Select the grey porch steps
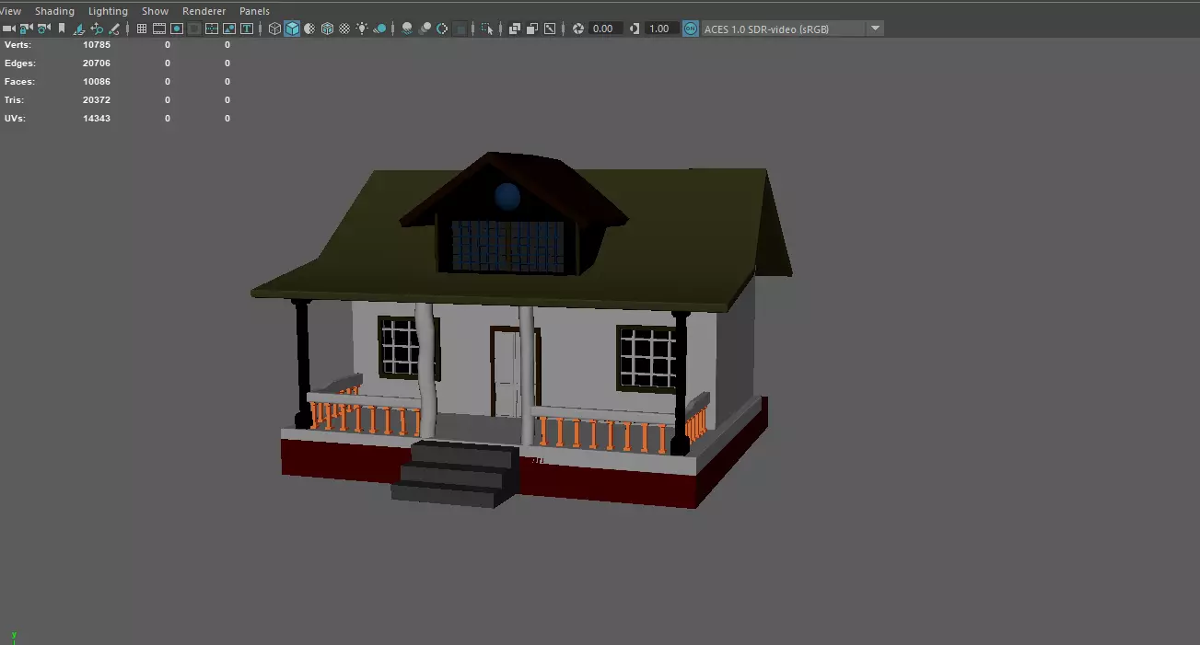Image resolution: width=1200 pixels, height=645 pixels. coord(456,474)
